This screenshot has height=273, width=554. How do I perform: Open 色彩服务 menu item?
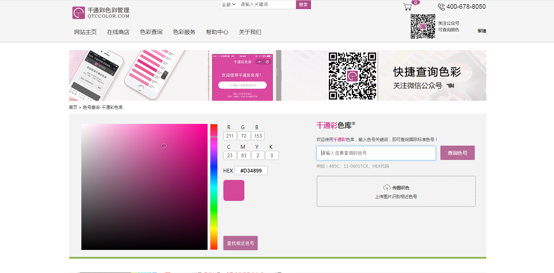point(184,32)
